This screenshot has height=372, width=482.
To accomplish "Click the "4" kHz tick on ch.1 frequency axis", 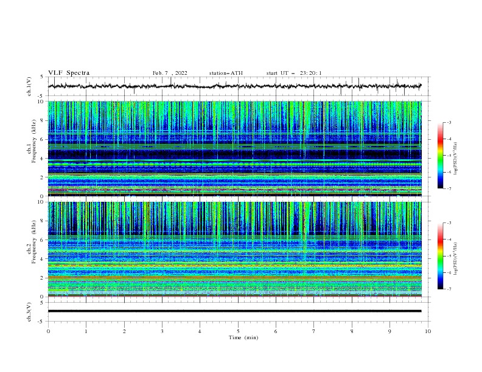I will click(x=43, y=159).
